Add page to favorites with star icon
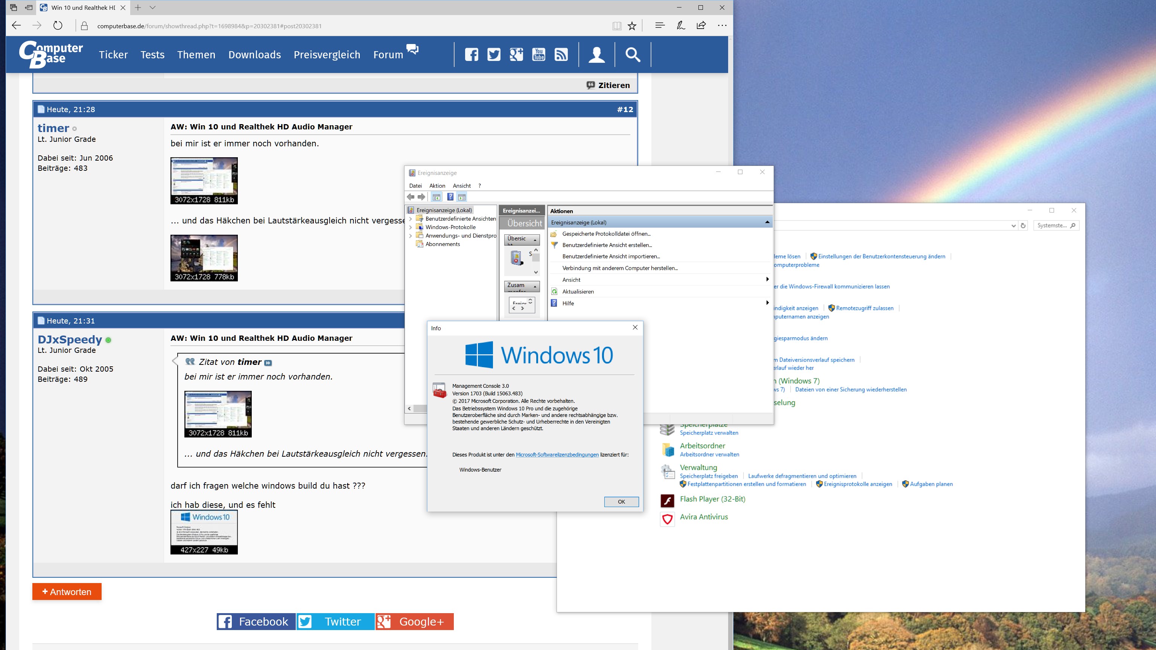 coord(632,26)
